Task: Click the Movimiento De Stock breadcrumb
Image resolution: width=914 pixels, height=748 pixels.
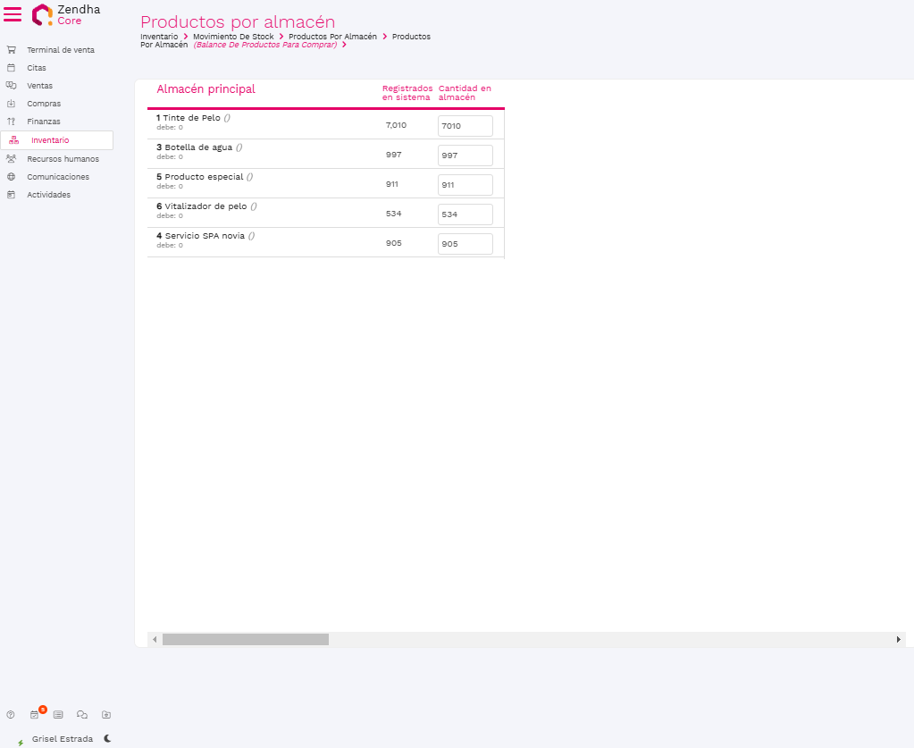Action: [233, 37]
